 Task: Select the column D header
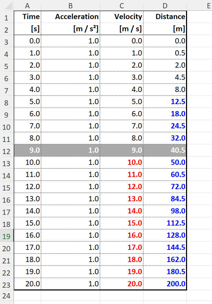[165, 5]
